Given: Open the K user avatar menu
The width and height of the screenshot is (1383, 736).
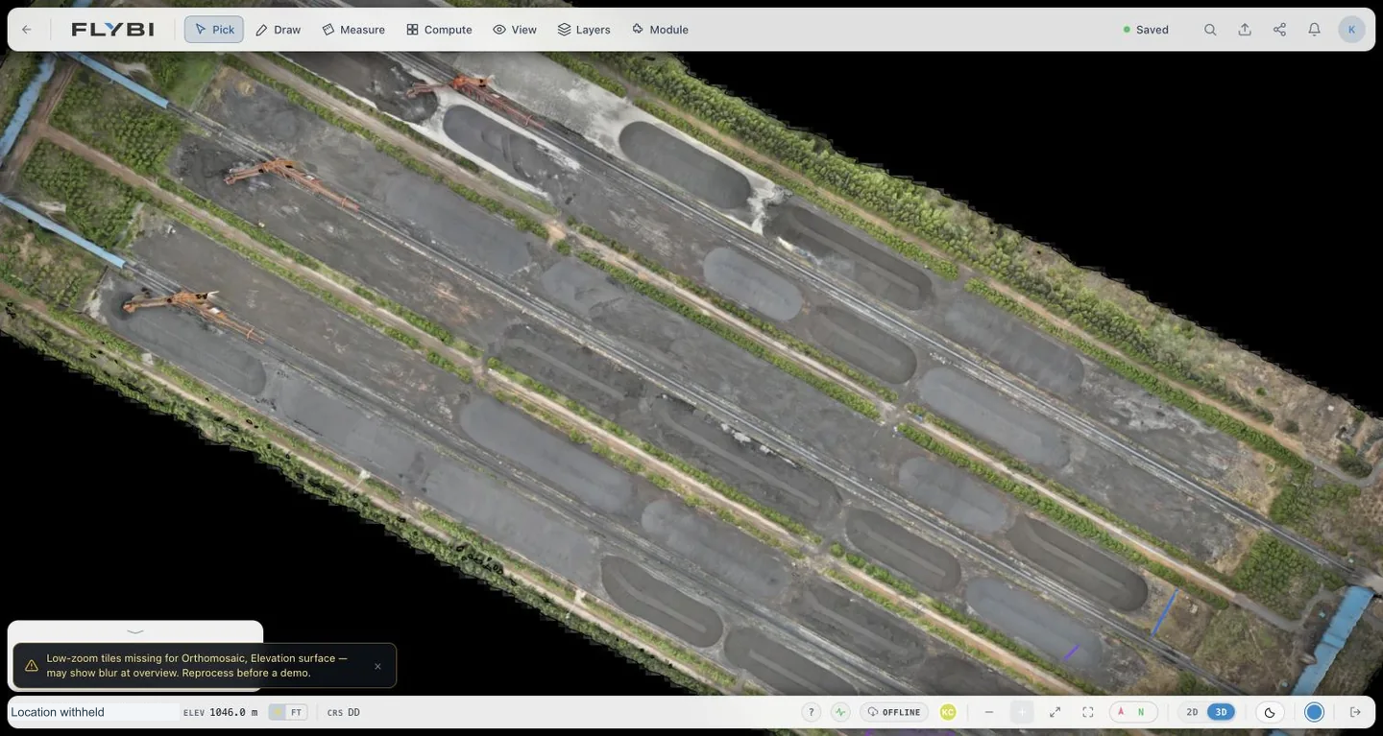Looking at the screenshot, I should point(1351,30).
